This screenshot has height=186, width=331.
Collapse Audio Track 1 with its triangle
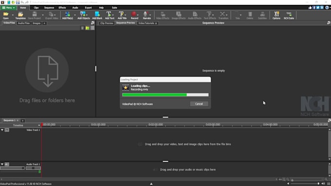click(x=2, y=164)
